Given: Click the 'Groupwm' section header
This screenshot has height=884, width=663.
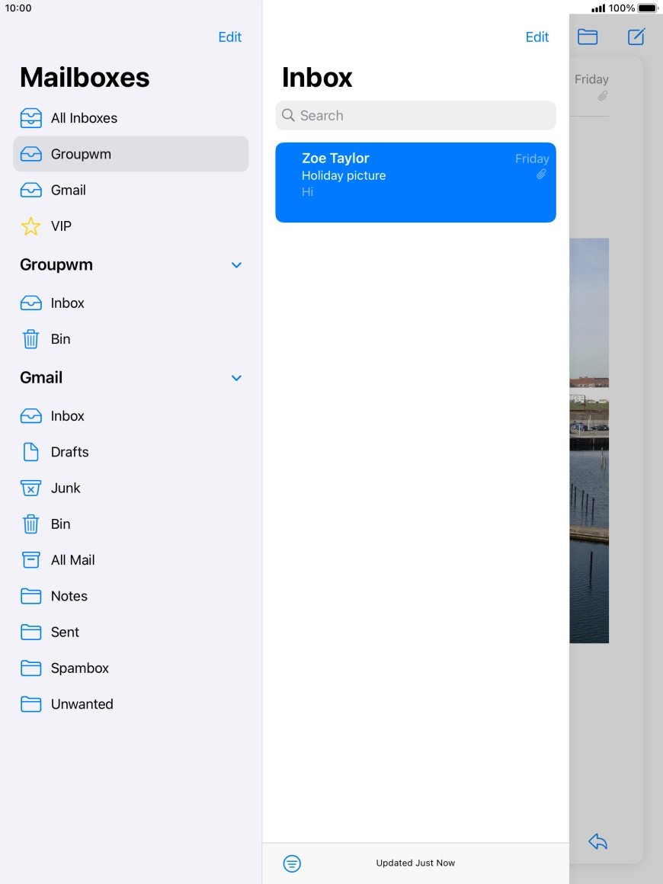Looking at the screenshot, I should [x=56, y=265].
